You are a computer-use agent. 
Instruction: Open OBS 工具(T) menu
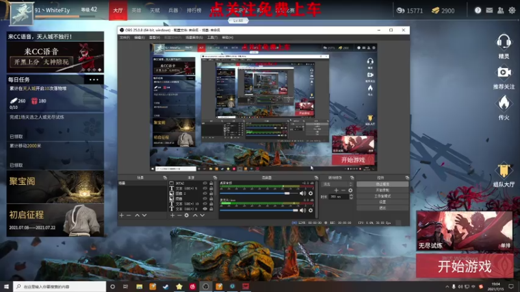coord(213,38)
